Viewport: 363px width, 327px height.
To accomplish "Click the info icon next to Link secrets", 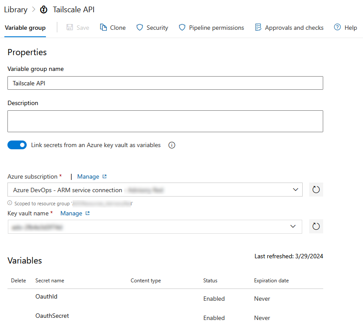I will point(172,145).
